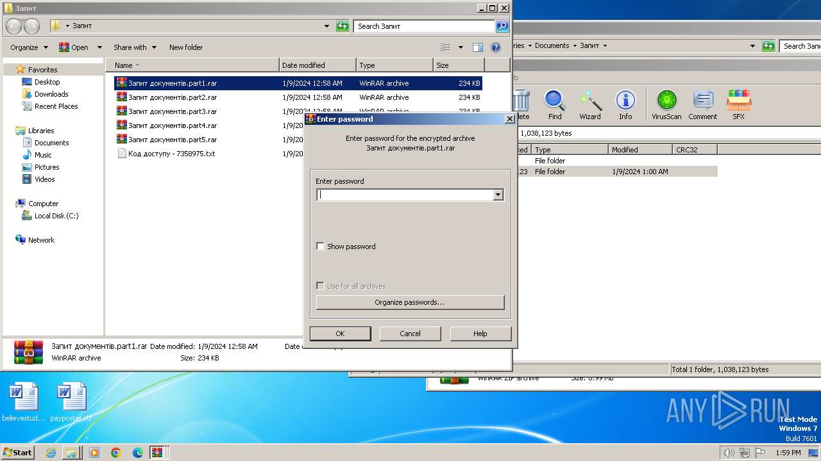Click the Organize passwords button
This screenshot has width=821, height=461.
point(410,302)
